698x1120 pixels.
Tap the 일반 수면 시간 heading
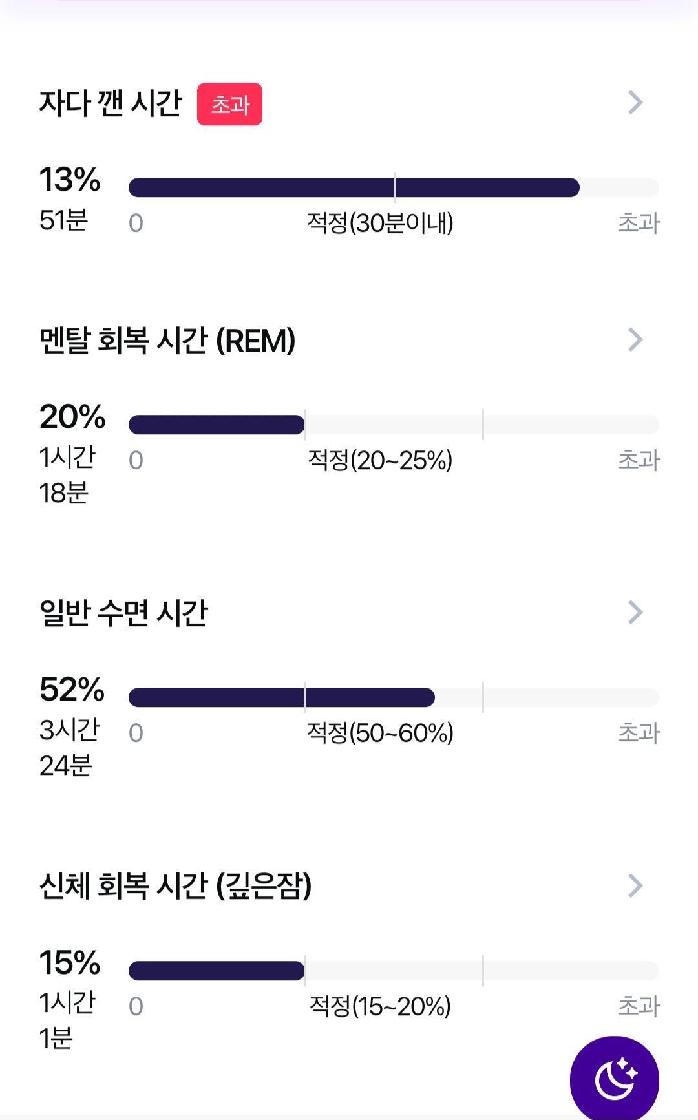123,613
